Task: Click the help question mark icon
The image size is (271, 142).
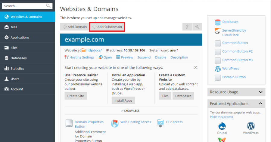Action: [x=187, y=27]
